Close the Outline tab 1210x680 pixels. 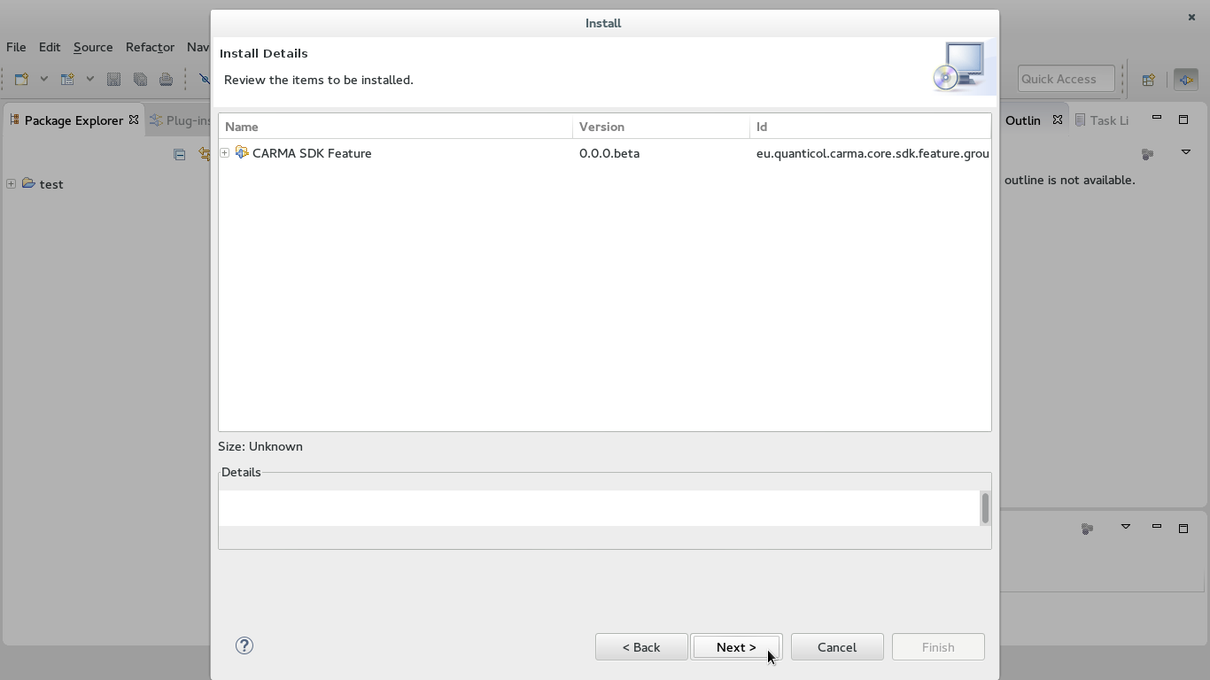(1058, 120)
